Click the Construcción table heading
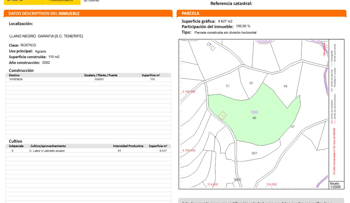Viewport: 350px width, 203px height. pyautogui.click(x=21, y=70)
